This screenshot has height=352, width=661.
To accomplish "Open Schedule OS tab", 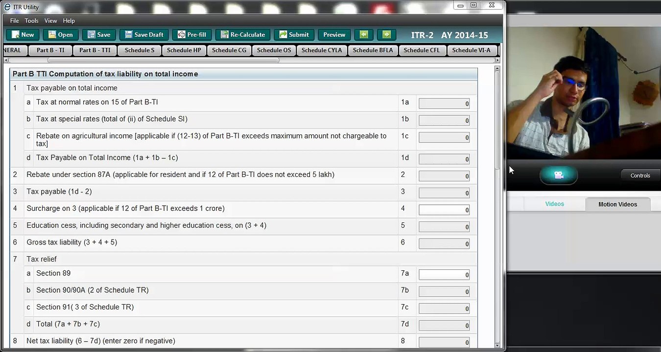I will coord(274,50).
